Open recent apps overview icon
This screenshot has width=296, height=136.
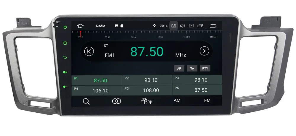(200, 26)
